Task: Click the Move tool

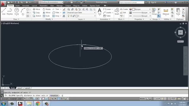Action: 36,9
